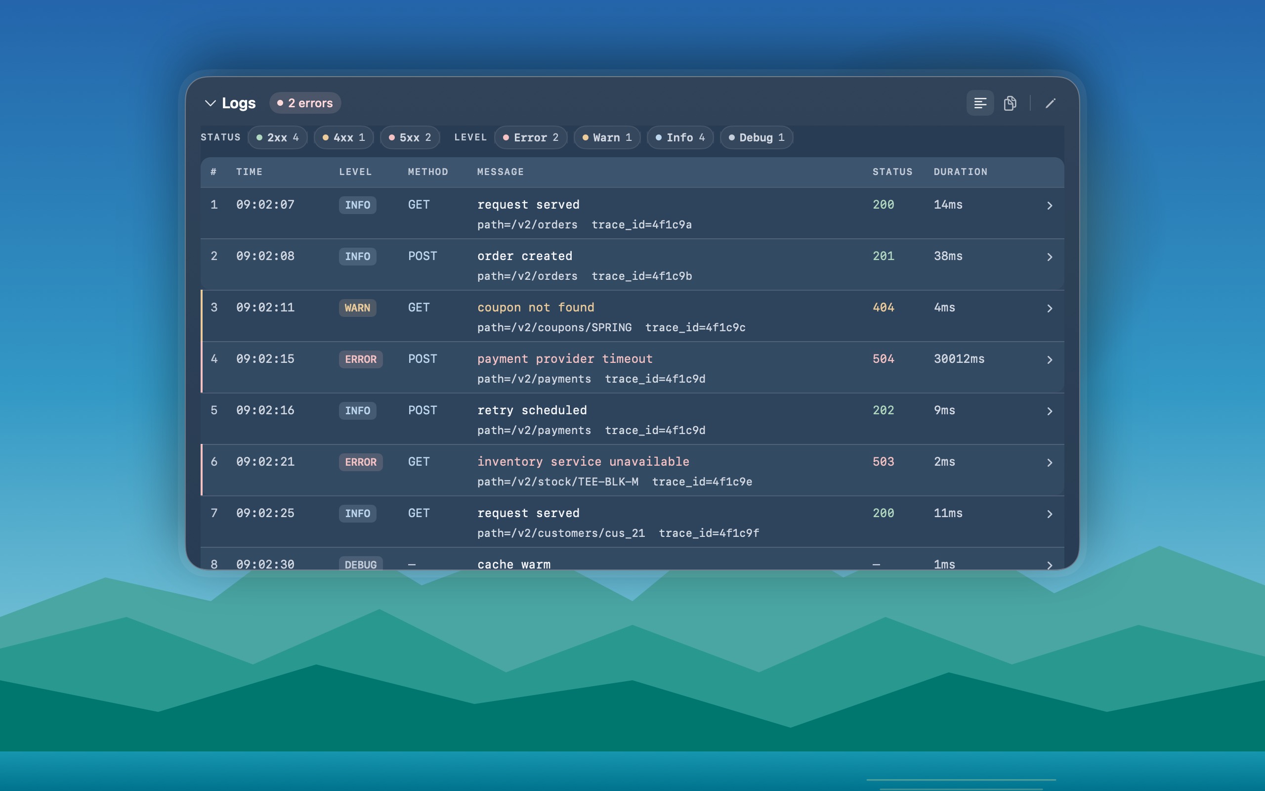Toggle the Error level filter

click(531, 137)
